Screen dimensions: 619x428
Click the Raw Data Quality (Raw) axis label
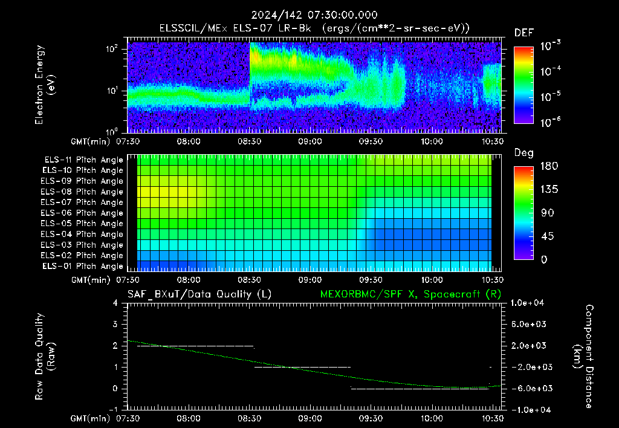tap(45, 357)
